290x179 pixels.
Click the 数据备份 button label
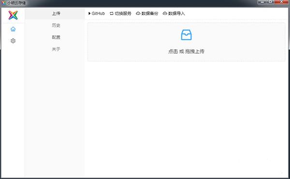(150, 14)
